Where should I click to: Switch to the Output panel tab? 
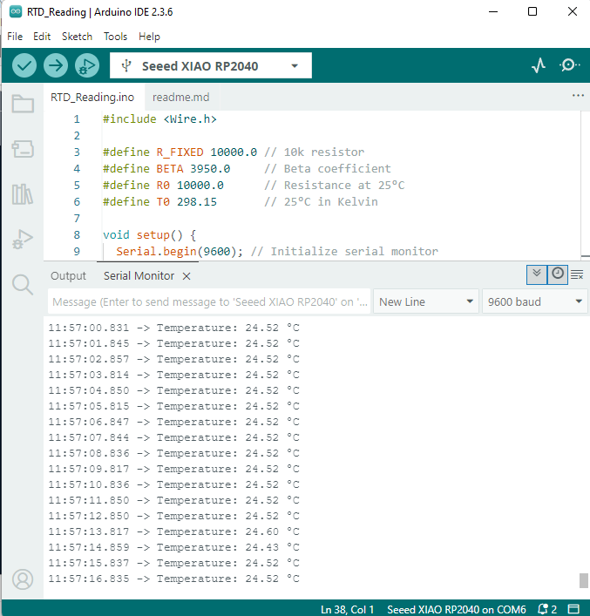point(68,276)
